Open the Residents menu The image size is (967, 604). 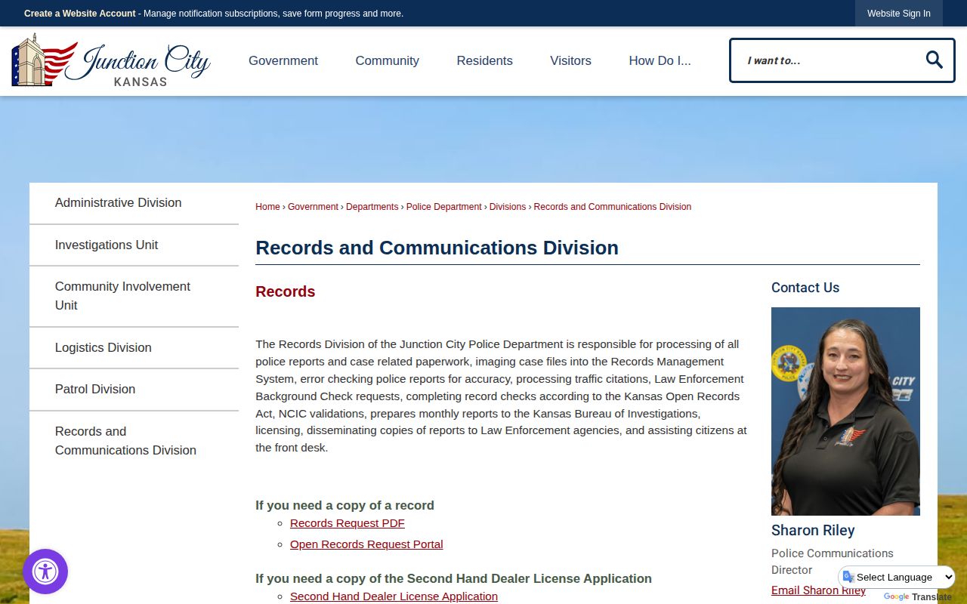pyautogui.click(x=484, y=60)
